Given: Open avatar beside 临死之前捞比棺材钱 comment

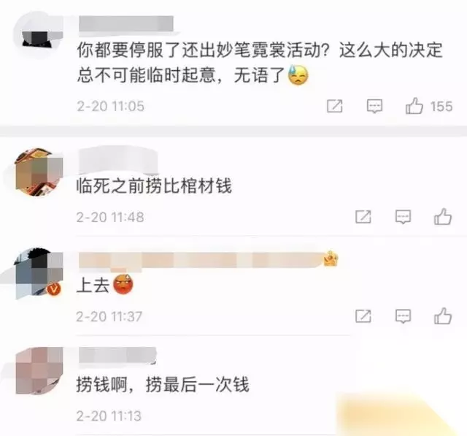Looking at the screenshot, I should click(39, 172).
